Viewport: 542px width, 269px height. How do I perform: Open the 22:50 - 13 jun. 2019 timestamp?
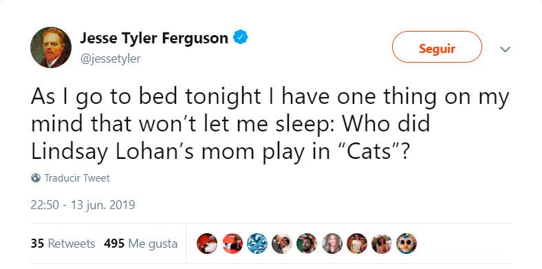pyautogui.click(x=83, y=205)
